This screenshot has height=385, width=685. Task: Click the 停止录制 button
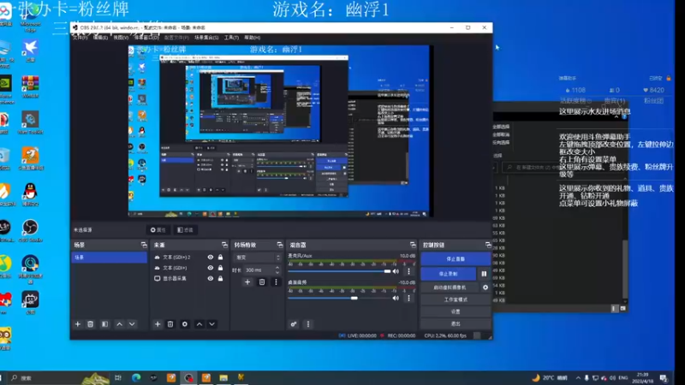(448, 274)
